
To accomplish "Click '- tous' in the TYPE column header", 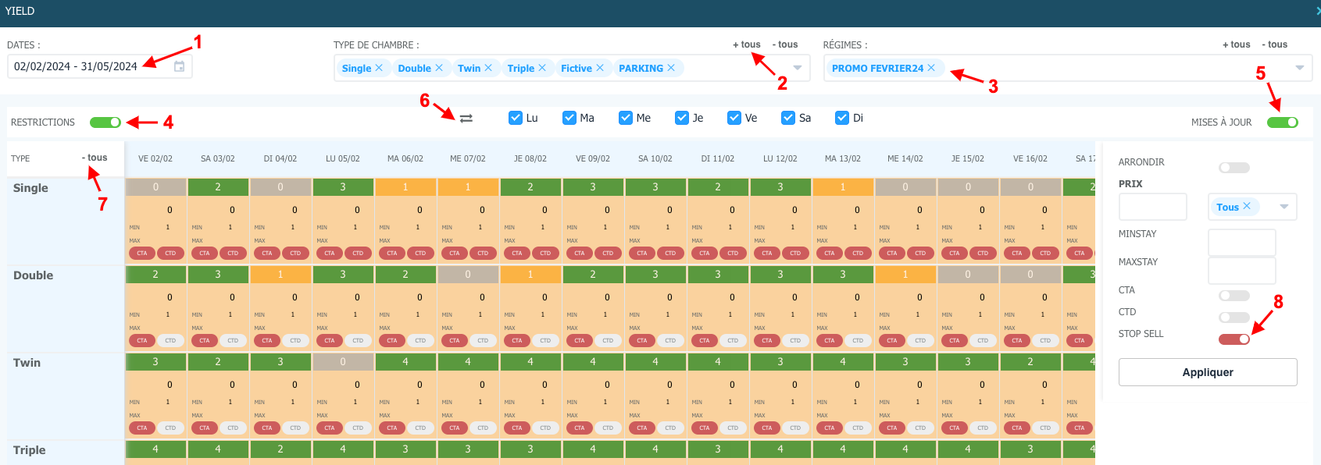I will pos(95,158).
